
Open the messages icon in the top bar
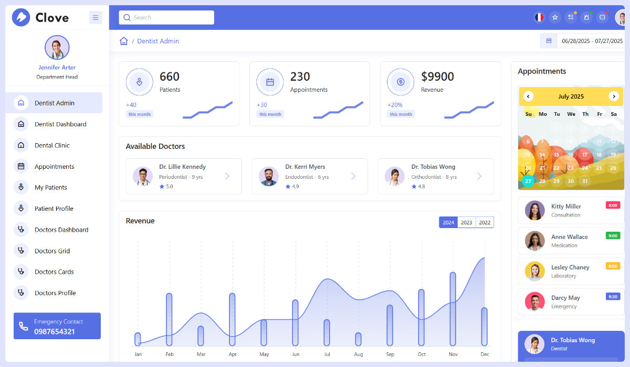point(602,17)
